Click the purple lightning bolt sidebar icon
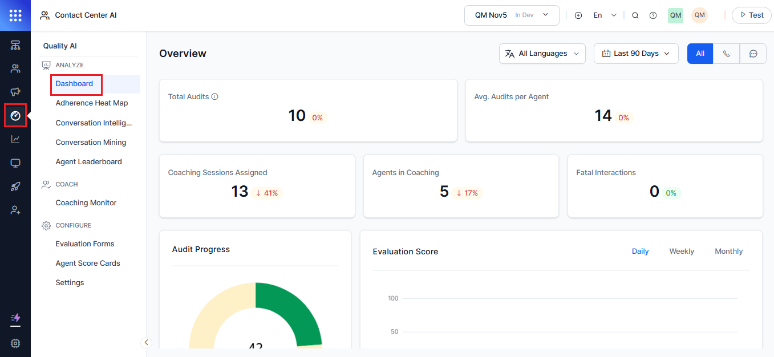The image size is (774, 357). 15,318
